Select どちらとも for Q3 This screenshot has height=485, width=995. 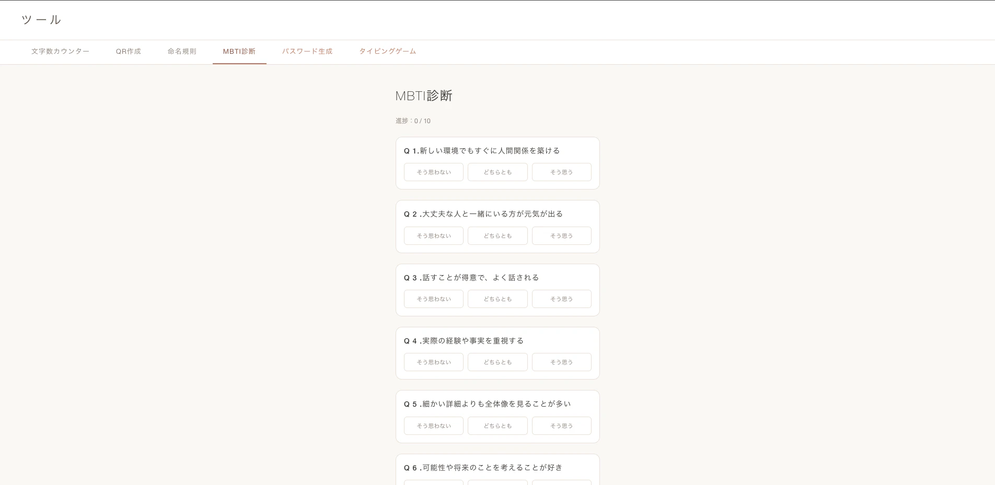[x=498, y=299]
